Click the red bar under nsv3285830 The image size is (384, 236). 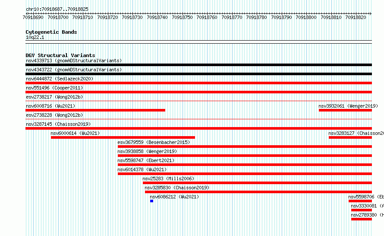tap(258, 192)
